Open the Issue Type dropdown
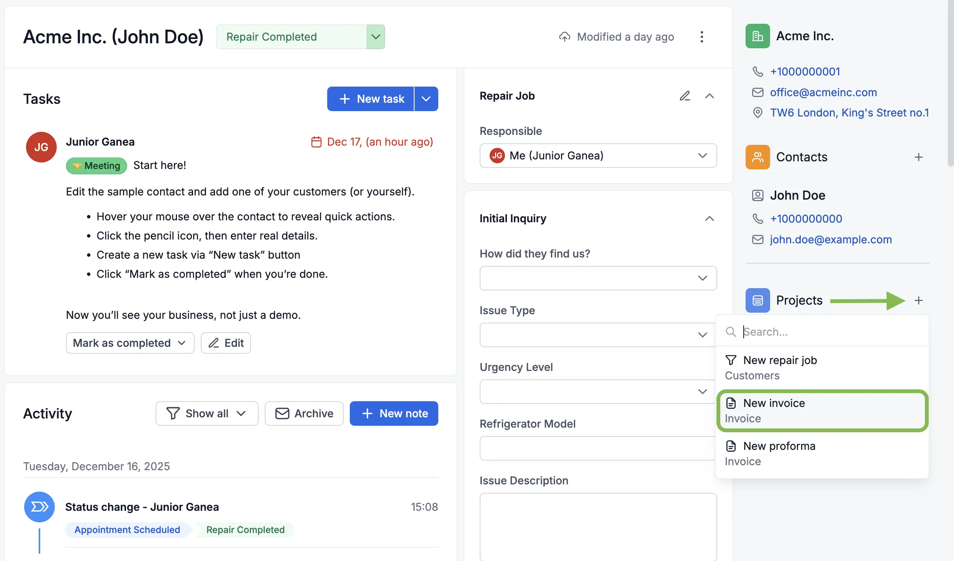The width and height of the screenshot is (954, 561). pyautogui.click(x=597, y=335)
